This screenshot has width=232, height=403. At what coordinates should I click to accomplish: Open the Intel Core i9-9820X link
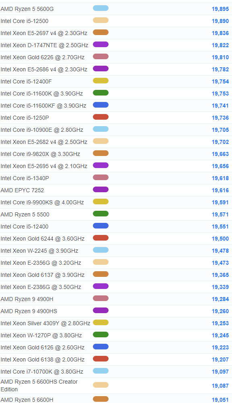pyautogui.click(x=40, y=154)
